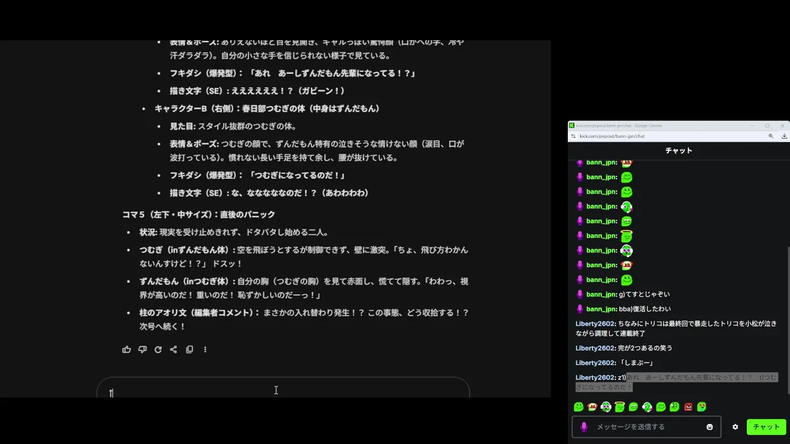Insert headset green emote, sixth in quick row
This screenshot has width=790, height=444.
(647, 407)
